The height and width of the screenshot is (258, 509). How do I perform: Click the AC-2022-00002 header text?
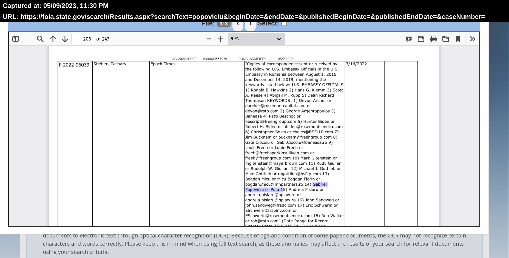click(x=184, y=59)
